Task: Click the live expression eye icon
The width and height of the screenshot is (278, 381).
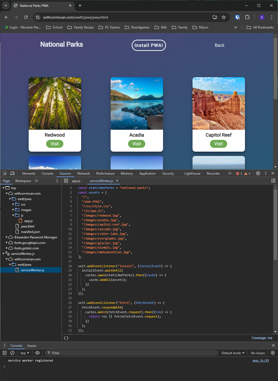Action: pyautogui.click(x=37, y=353)
